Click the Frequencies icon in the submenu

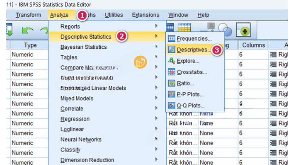171,38
